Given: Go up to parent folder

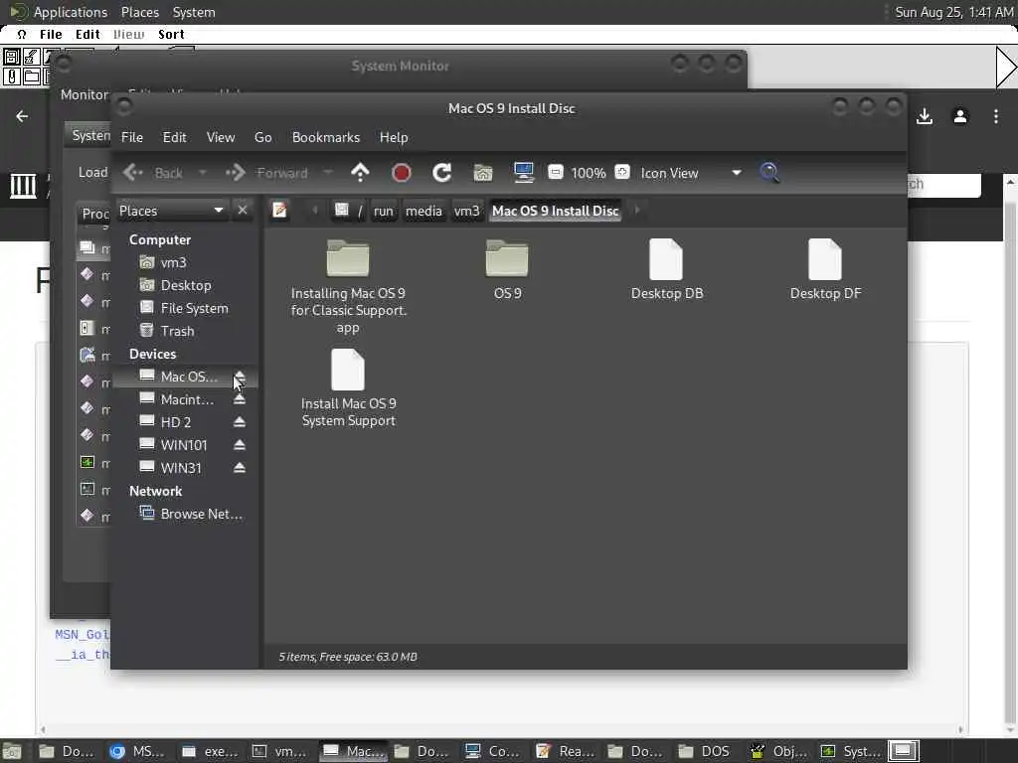Looking at the screenshot, I should (x=360, y=173).
